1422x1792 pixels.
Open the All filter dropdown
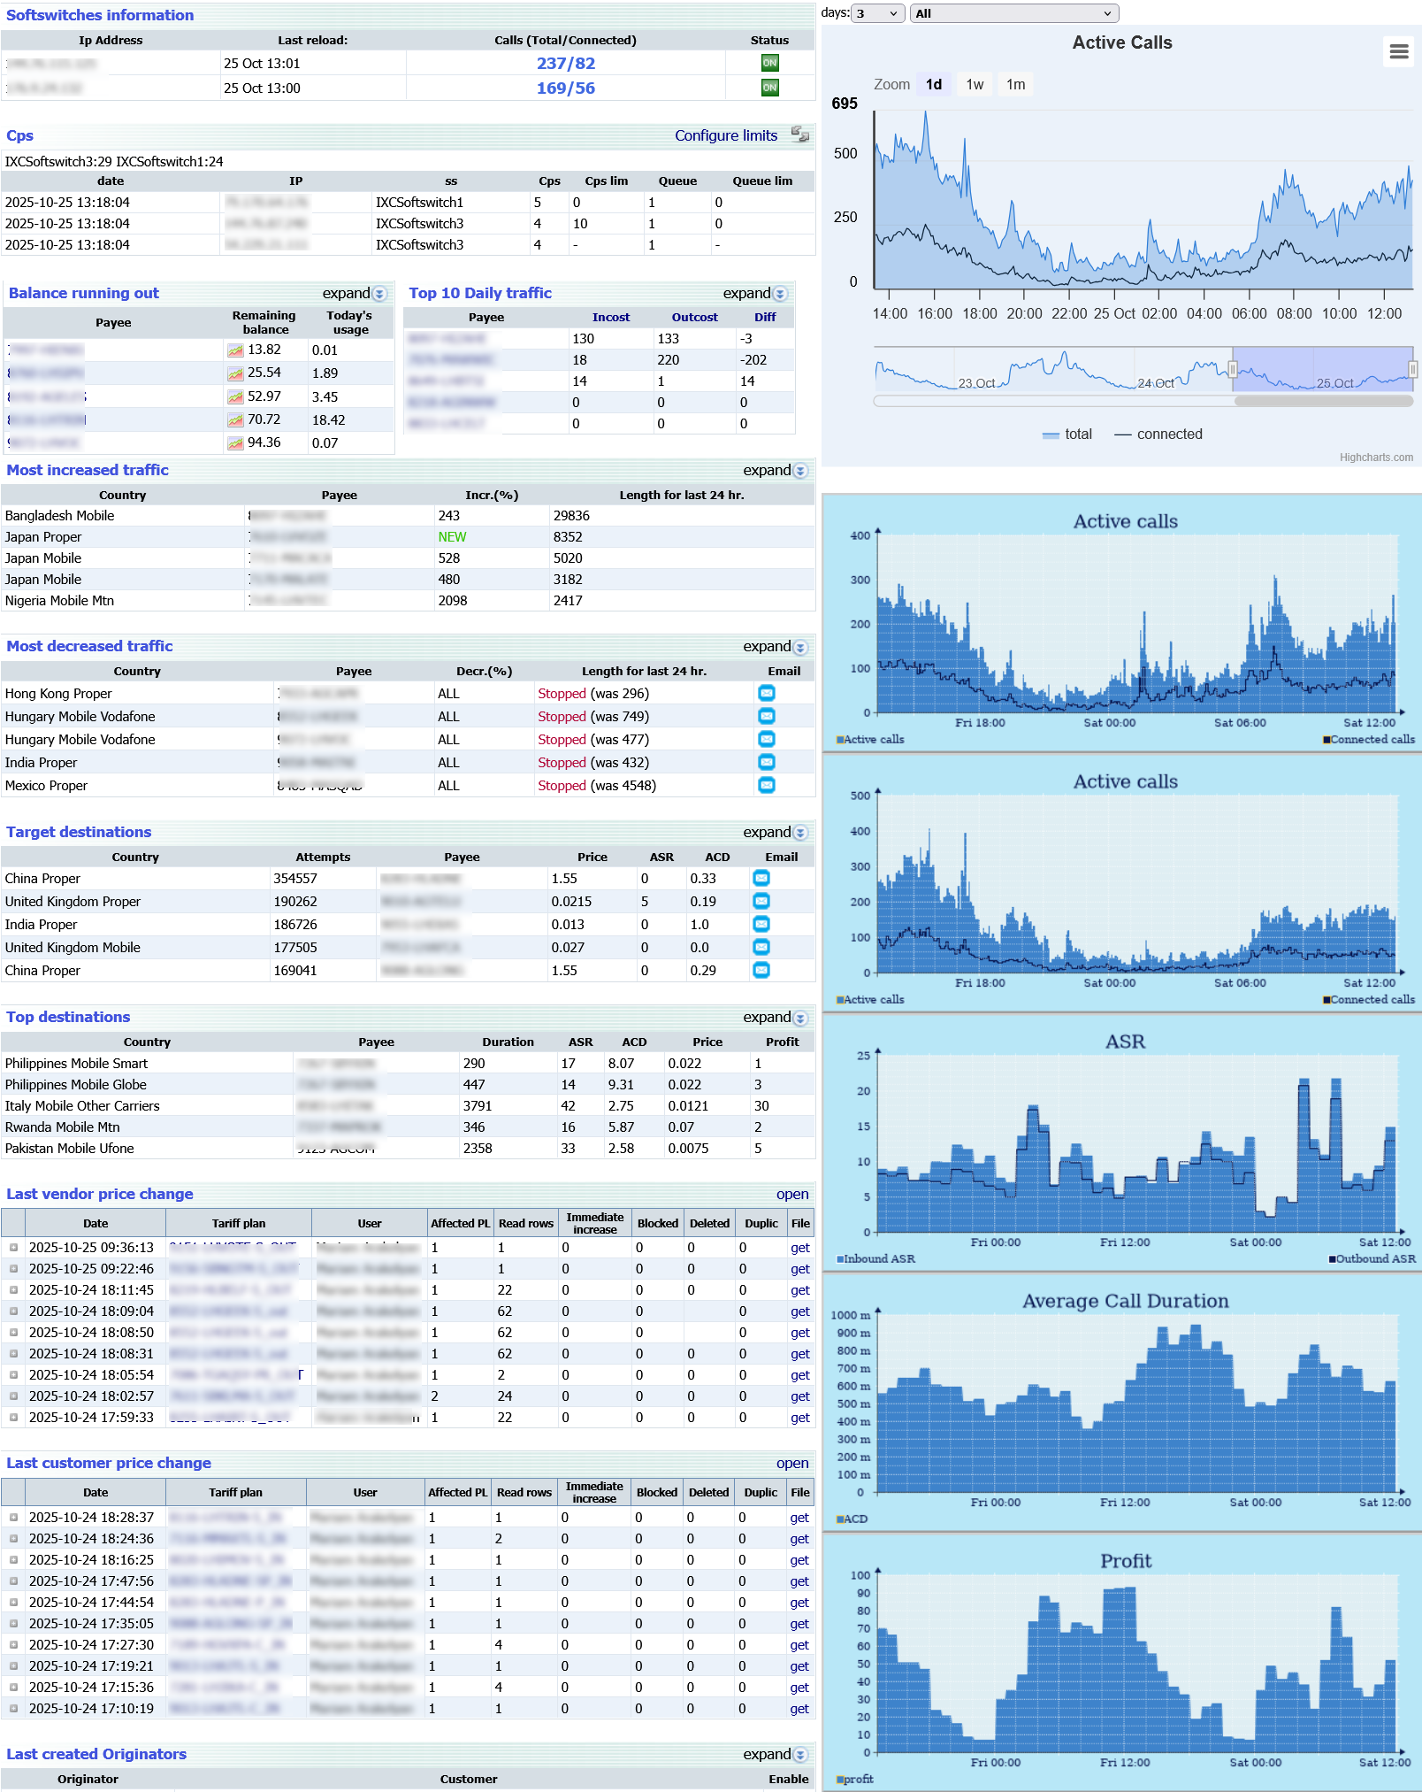click(1013, 13)
